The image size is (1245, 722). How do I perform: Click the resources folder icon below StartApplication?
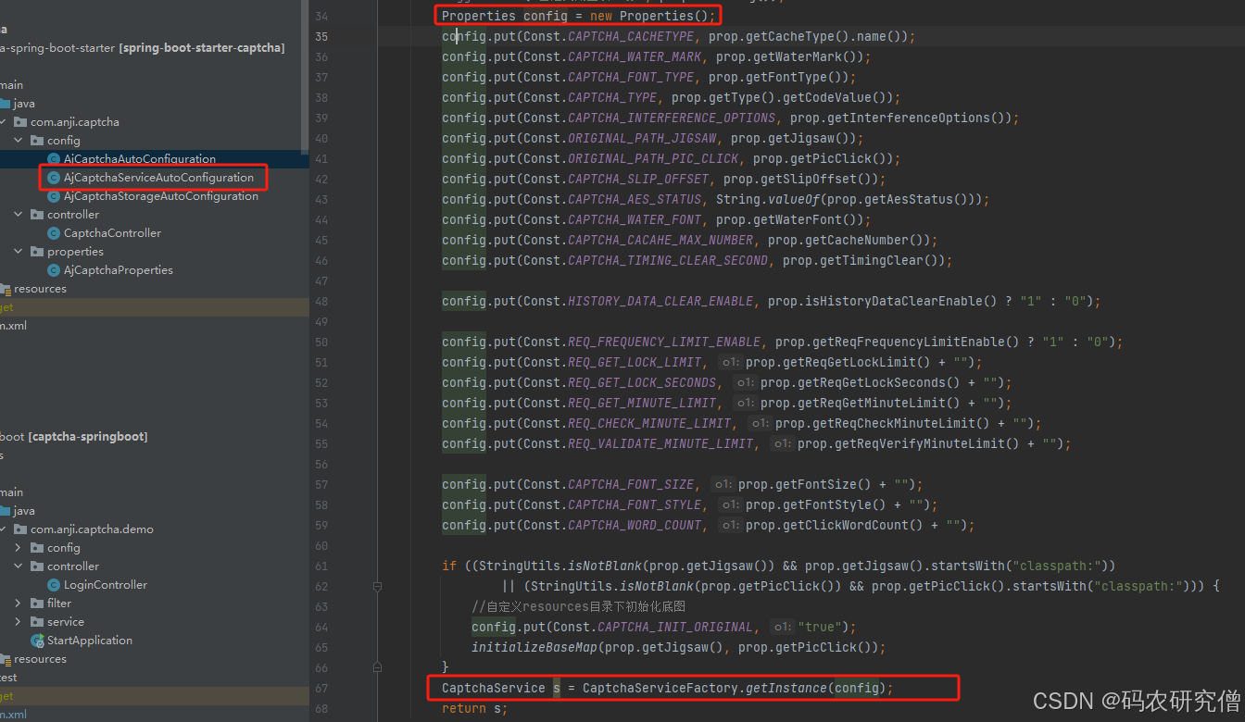pos(6,659)
